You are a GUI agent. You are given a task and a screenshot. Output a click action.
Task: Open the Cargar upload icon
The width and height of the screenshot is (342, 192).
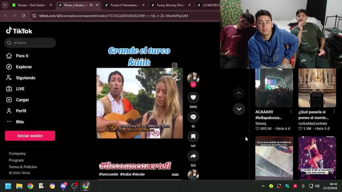[9, 100]
